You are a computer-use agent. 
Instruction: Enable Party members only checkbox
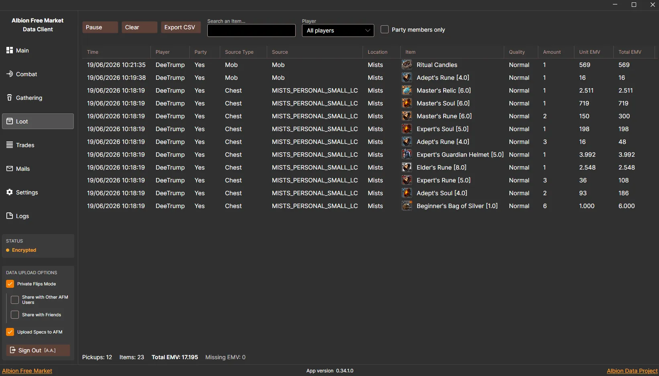click(x=385, y=29)
